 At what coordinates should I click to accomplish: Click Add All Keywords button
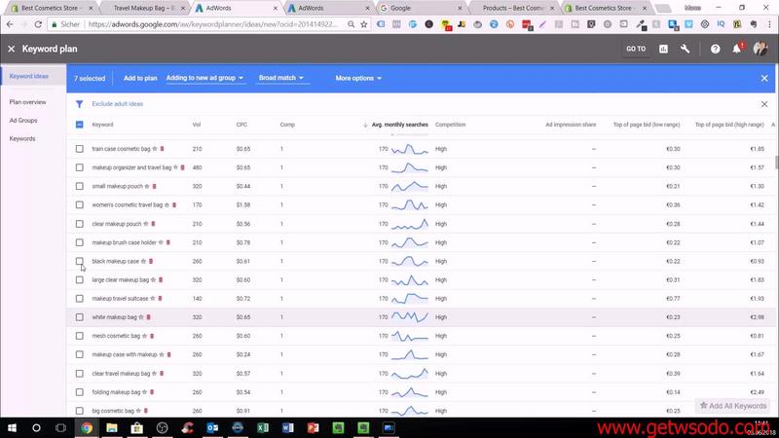(x=733, y=406)
